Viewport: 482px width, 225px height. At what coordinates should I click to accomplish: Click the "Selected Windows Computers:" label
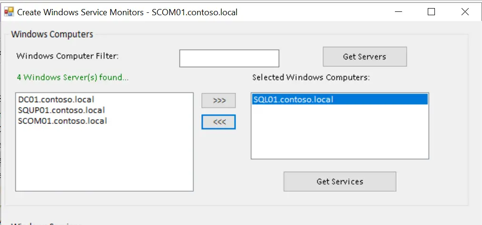click(311, 77)
